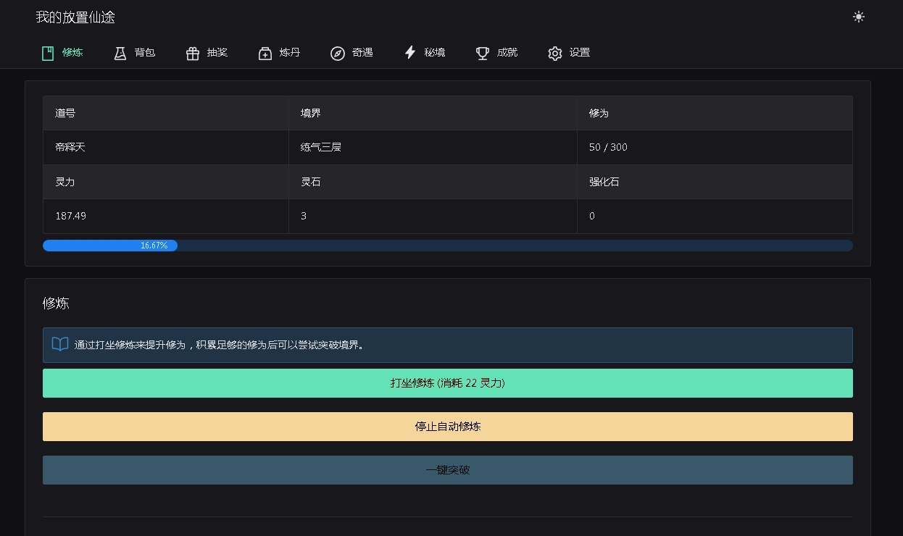This screenshot has height=536, width=903.
Task: Open the 秘境 tab
Action: 435,53
